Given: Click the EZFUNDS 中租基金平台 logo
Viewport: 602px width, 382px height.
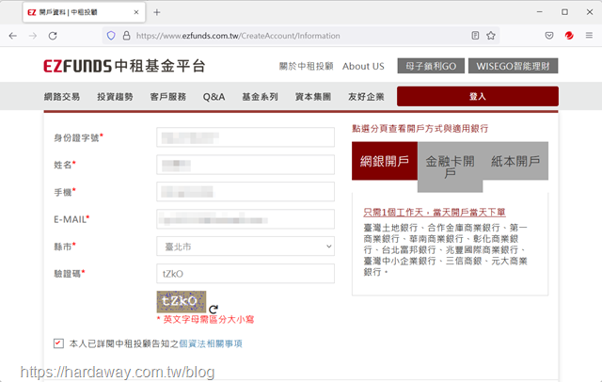Looking at the screenshot, I should [x=124, y=66].
